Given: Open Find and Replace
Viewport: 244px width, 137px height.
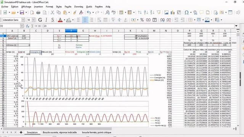Looking at the screenshot, I should point(108,13).
